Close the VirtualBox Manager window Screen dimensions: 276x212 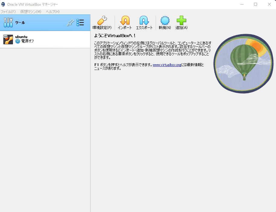269,4
